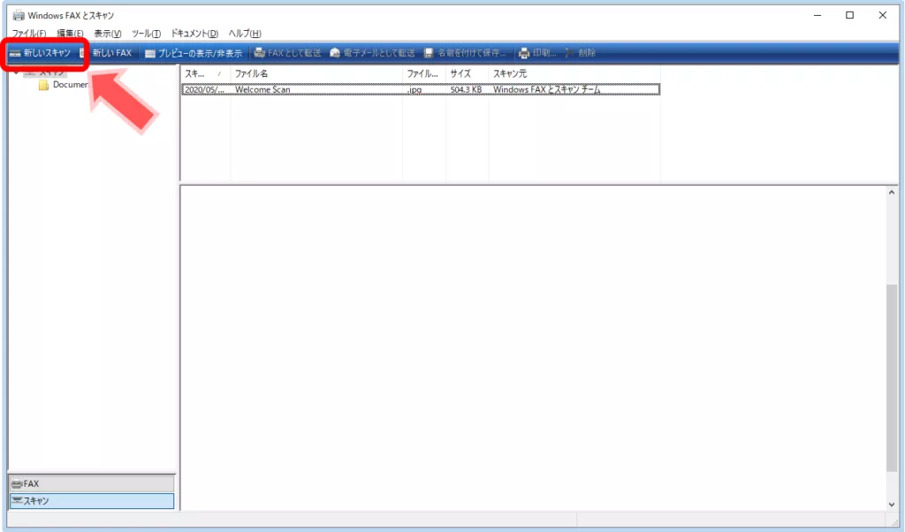The width and height of the screenshot is (905, 532).
Task: Open the 編集(E) menu
Action: tap(70, 34)
